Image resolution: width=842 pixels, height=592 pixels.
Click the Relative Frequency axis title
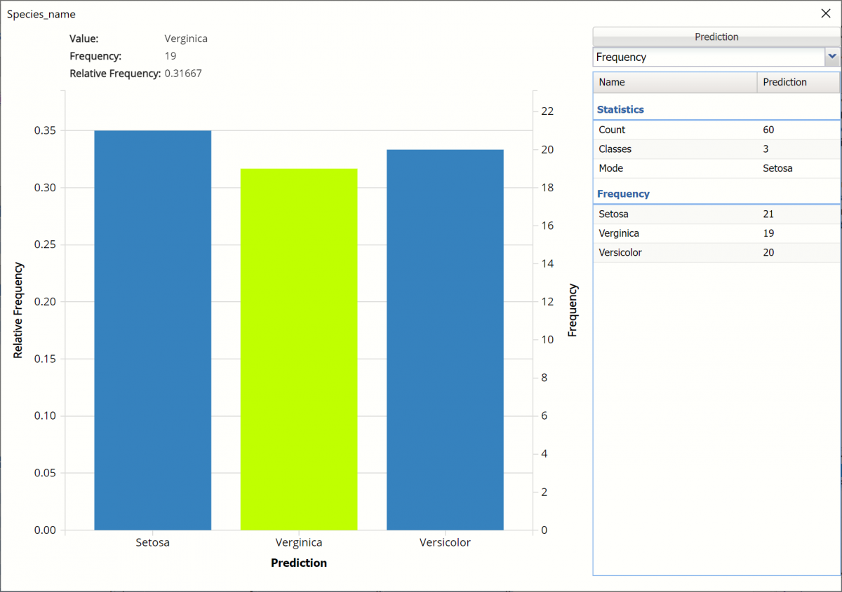click(18, 310)
